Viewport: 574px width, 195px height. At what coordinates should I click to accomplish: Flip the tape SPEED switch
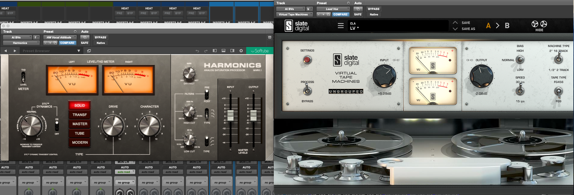(x=520, y=90)
